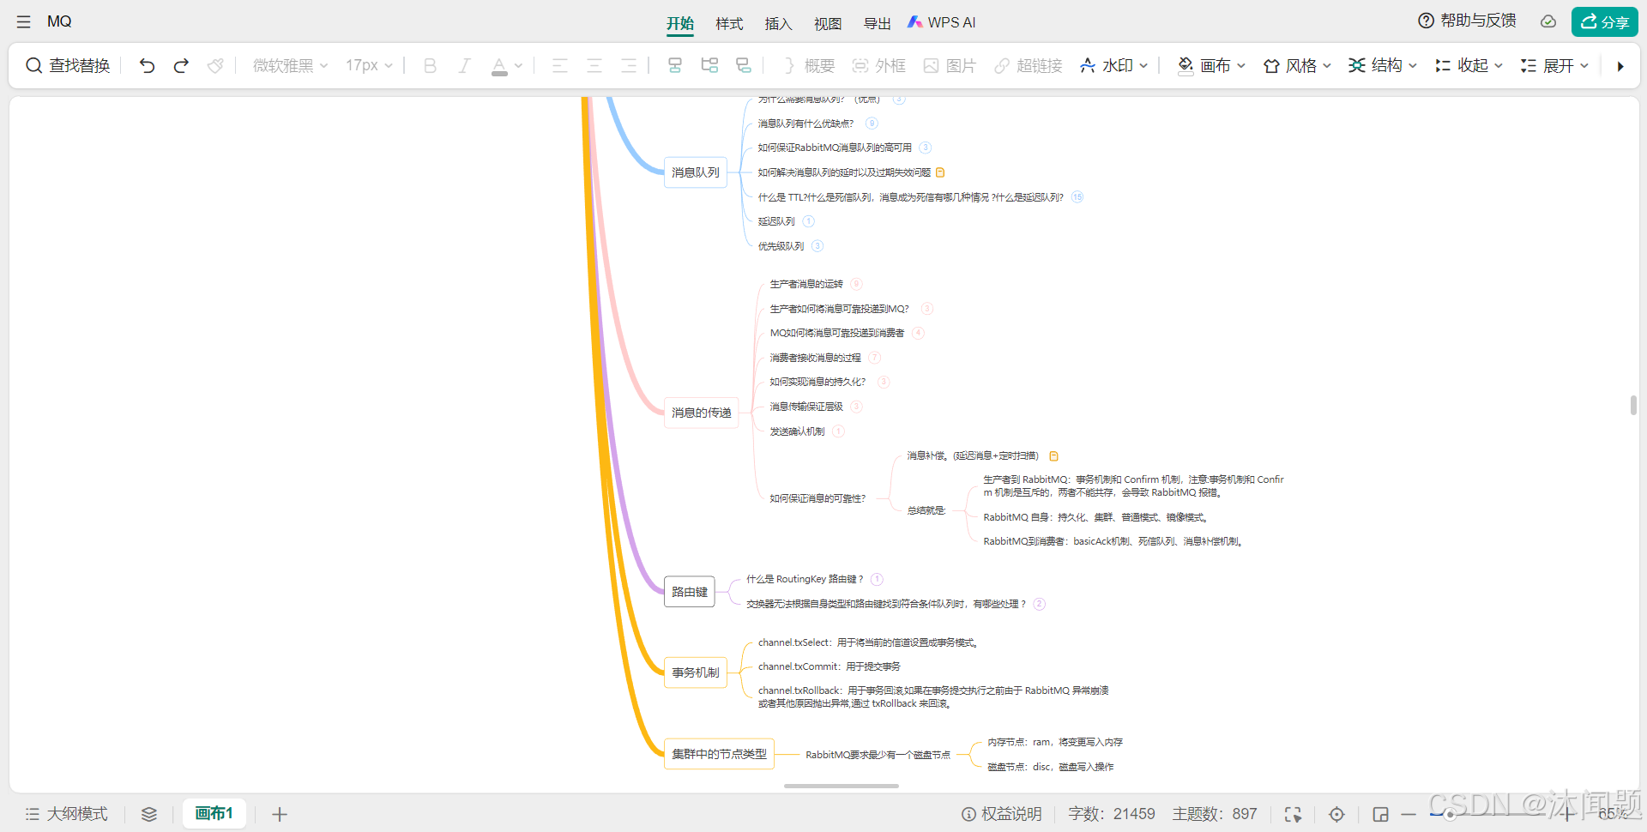The height and width of the screenshot is (832, 1647).
Task: Open Find and Replace search
Action: coord(68,65)
